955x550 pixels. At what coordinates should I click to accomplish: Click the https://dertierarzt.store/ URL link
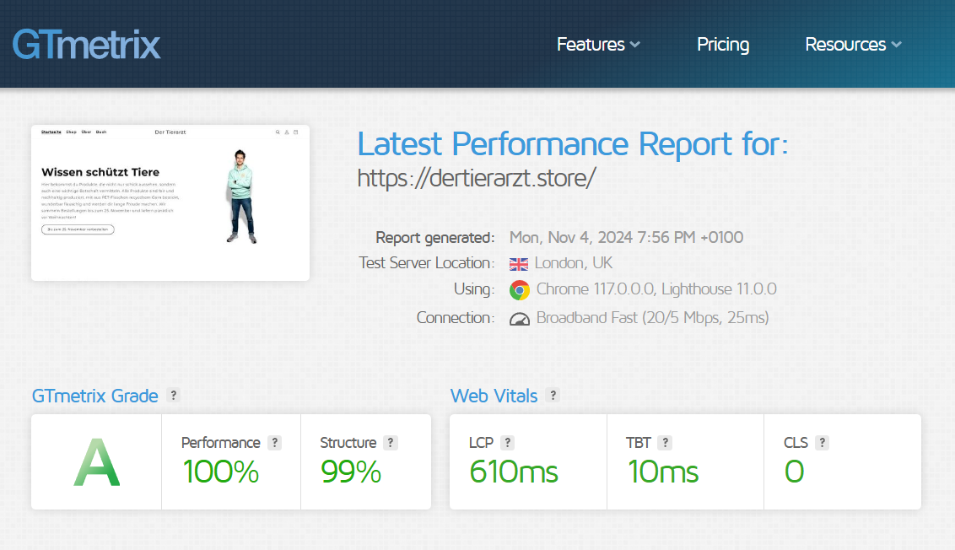477,178
